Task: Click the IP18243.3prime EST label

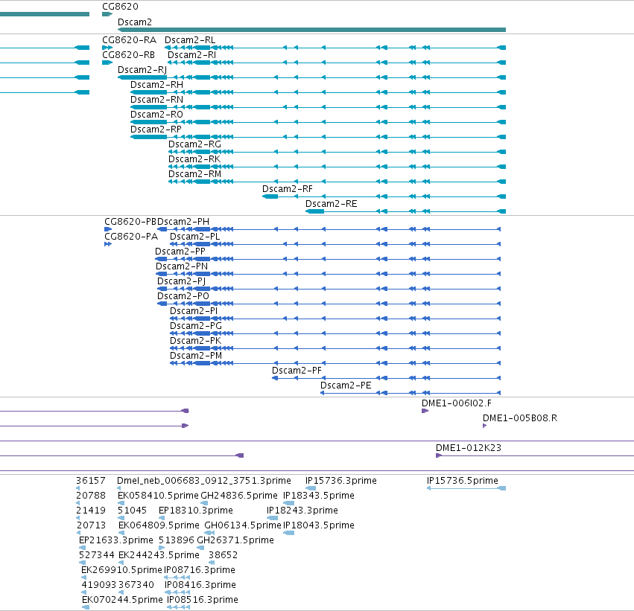Action: (302, 511)
